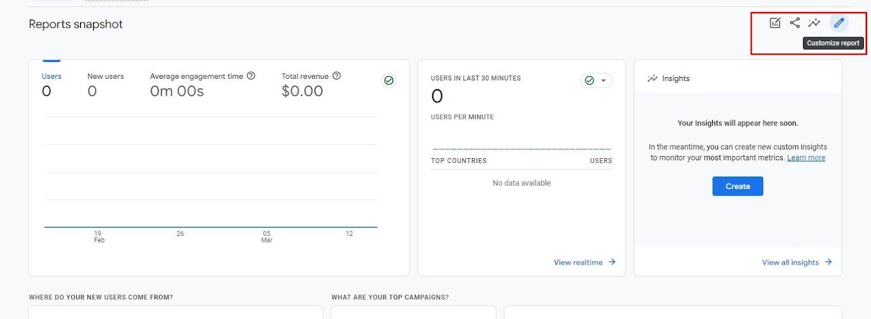871x319 pixels.
Task: Click the Edit comparisons chart icon
Action: (775, 23)
